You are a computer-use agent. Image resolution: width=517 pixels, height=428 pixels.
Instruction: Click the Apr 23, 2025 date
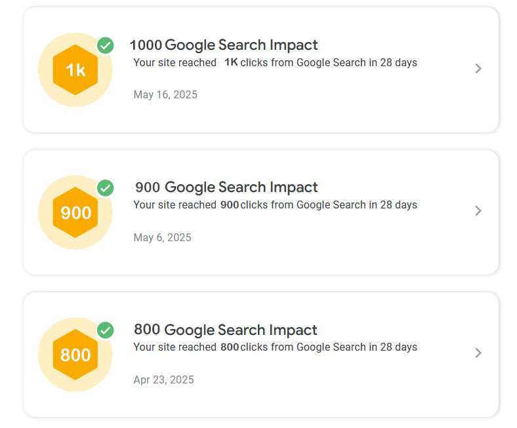coord(163,379)
